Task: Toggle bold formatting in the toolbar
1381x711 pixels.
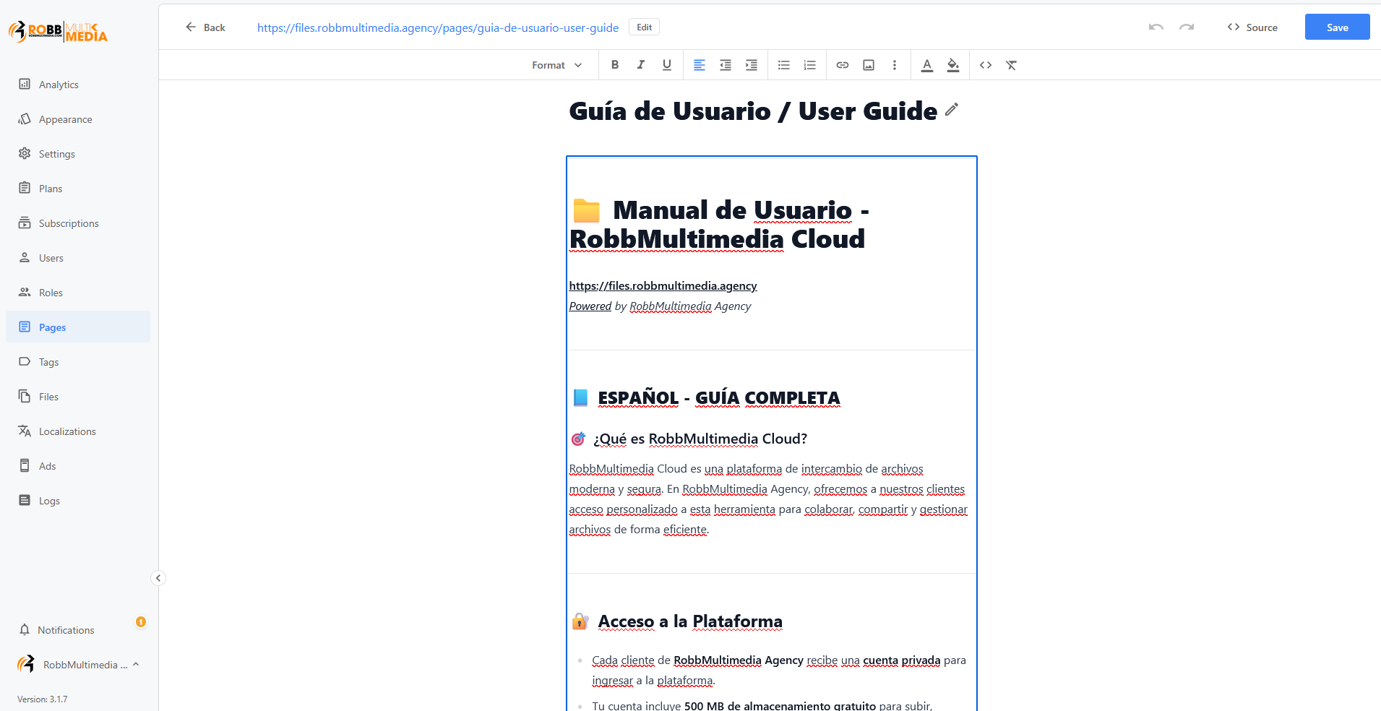Action: click(615, 65)
